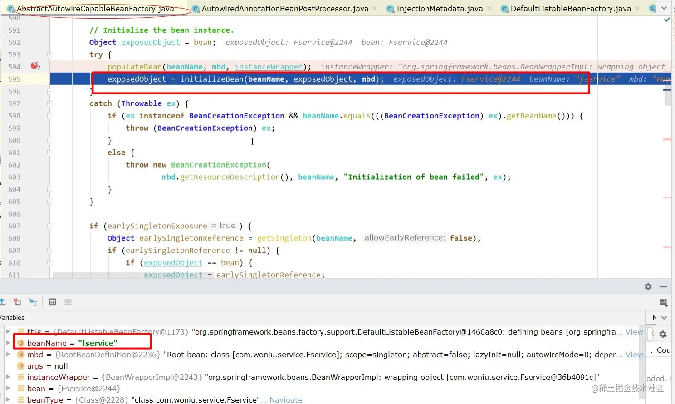Click the field icon next to instanceWrapper variable
The height and width of the screenshot is (404, 675).
21,377
